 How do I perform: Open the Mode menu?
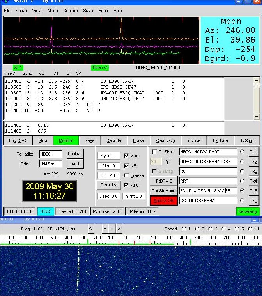tap(53, 11)
